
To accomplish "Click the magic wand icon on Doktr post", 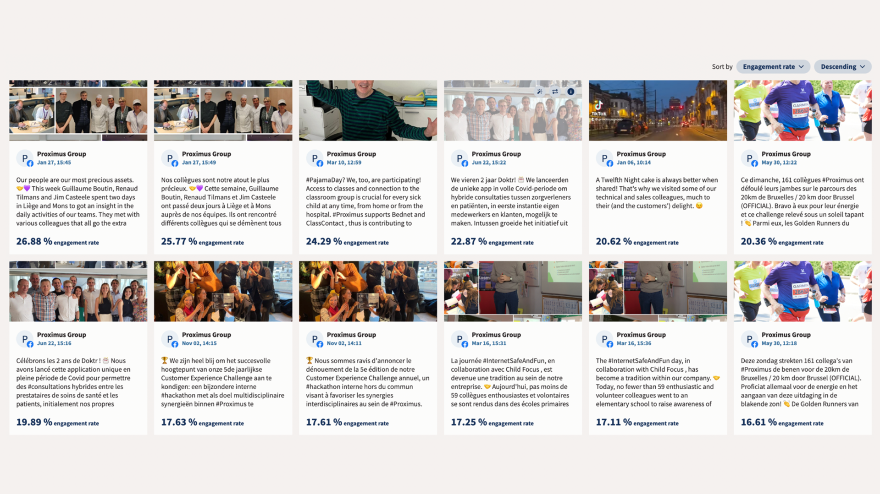I will click(540, 92).
